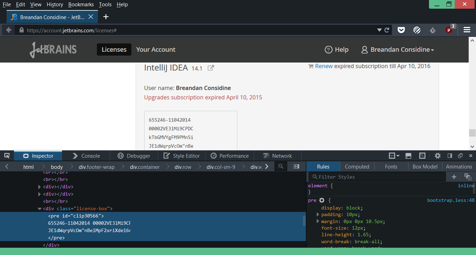Viewport: 476px width, 255px height.
Task: Open the View menu
Action: (x=36, y=4)
